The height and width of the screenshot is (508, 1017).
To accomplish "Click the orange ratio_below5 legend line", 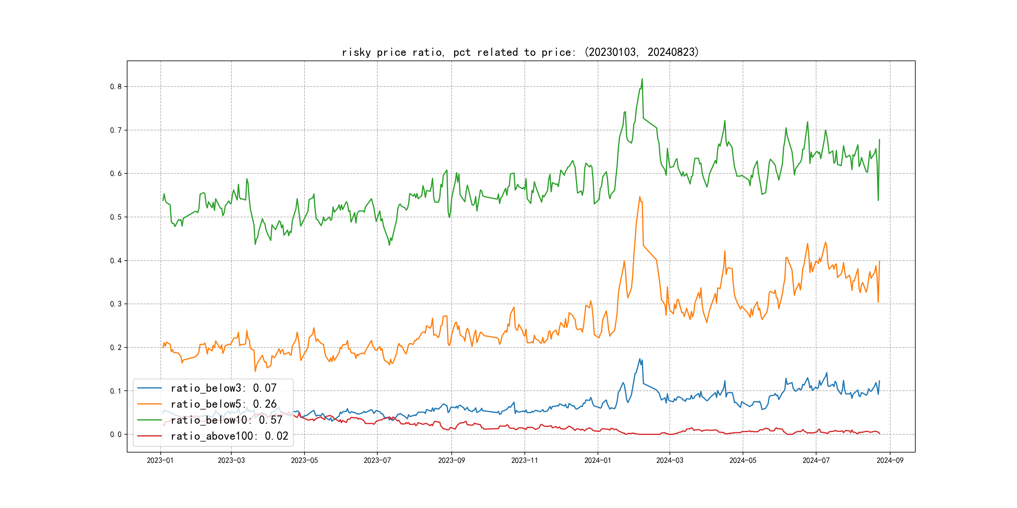I will coord(149,404).
